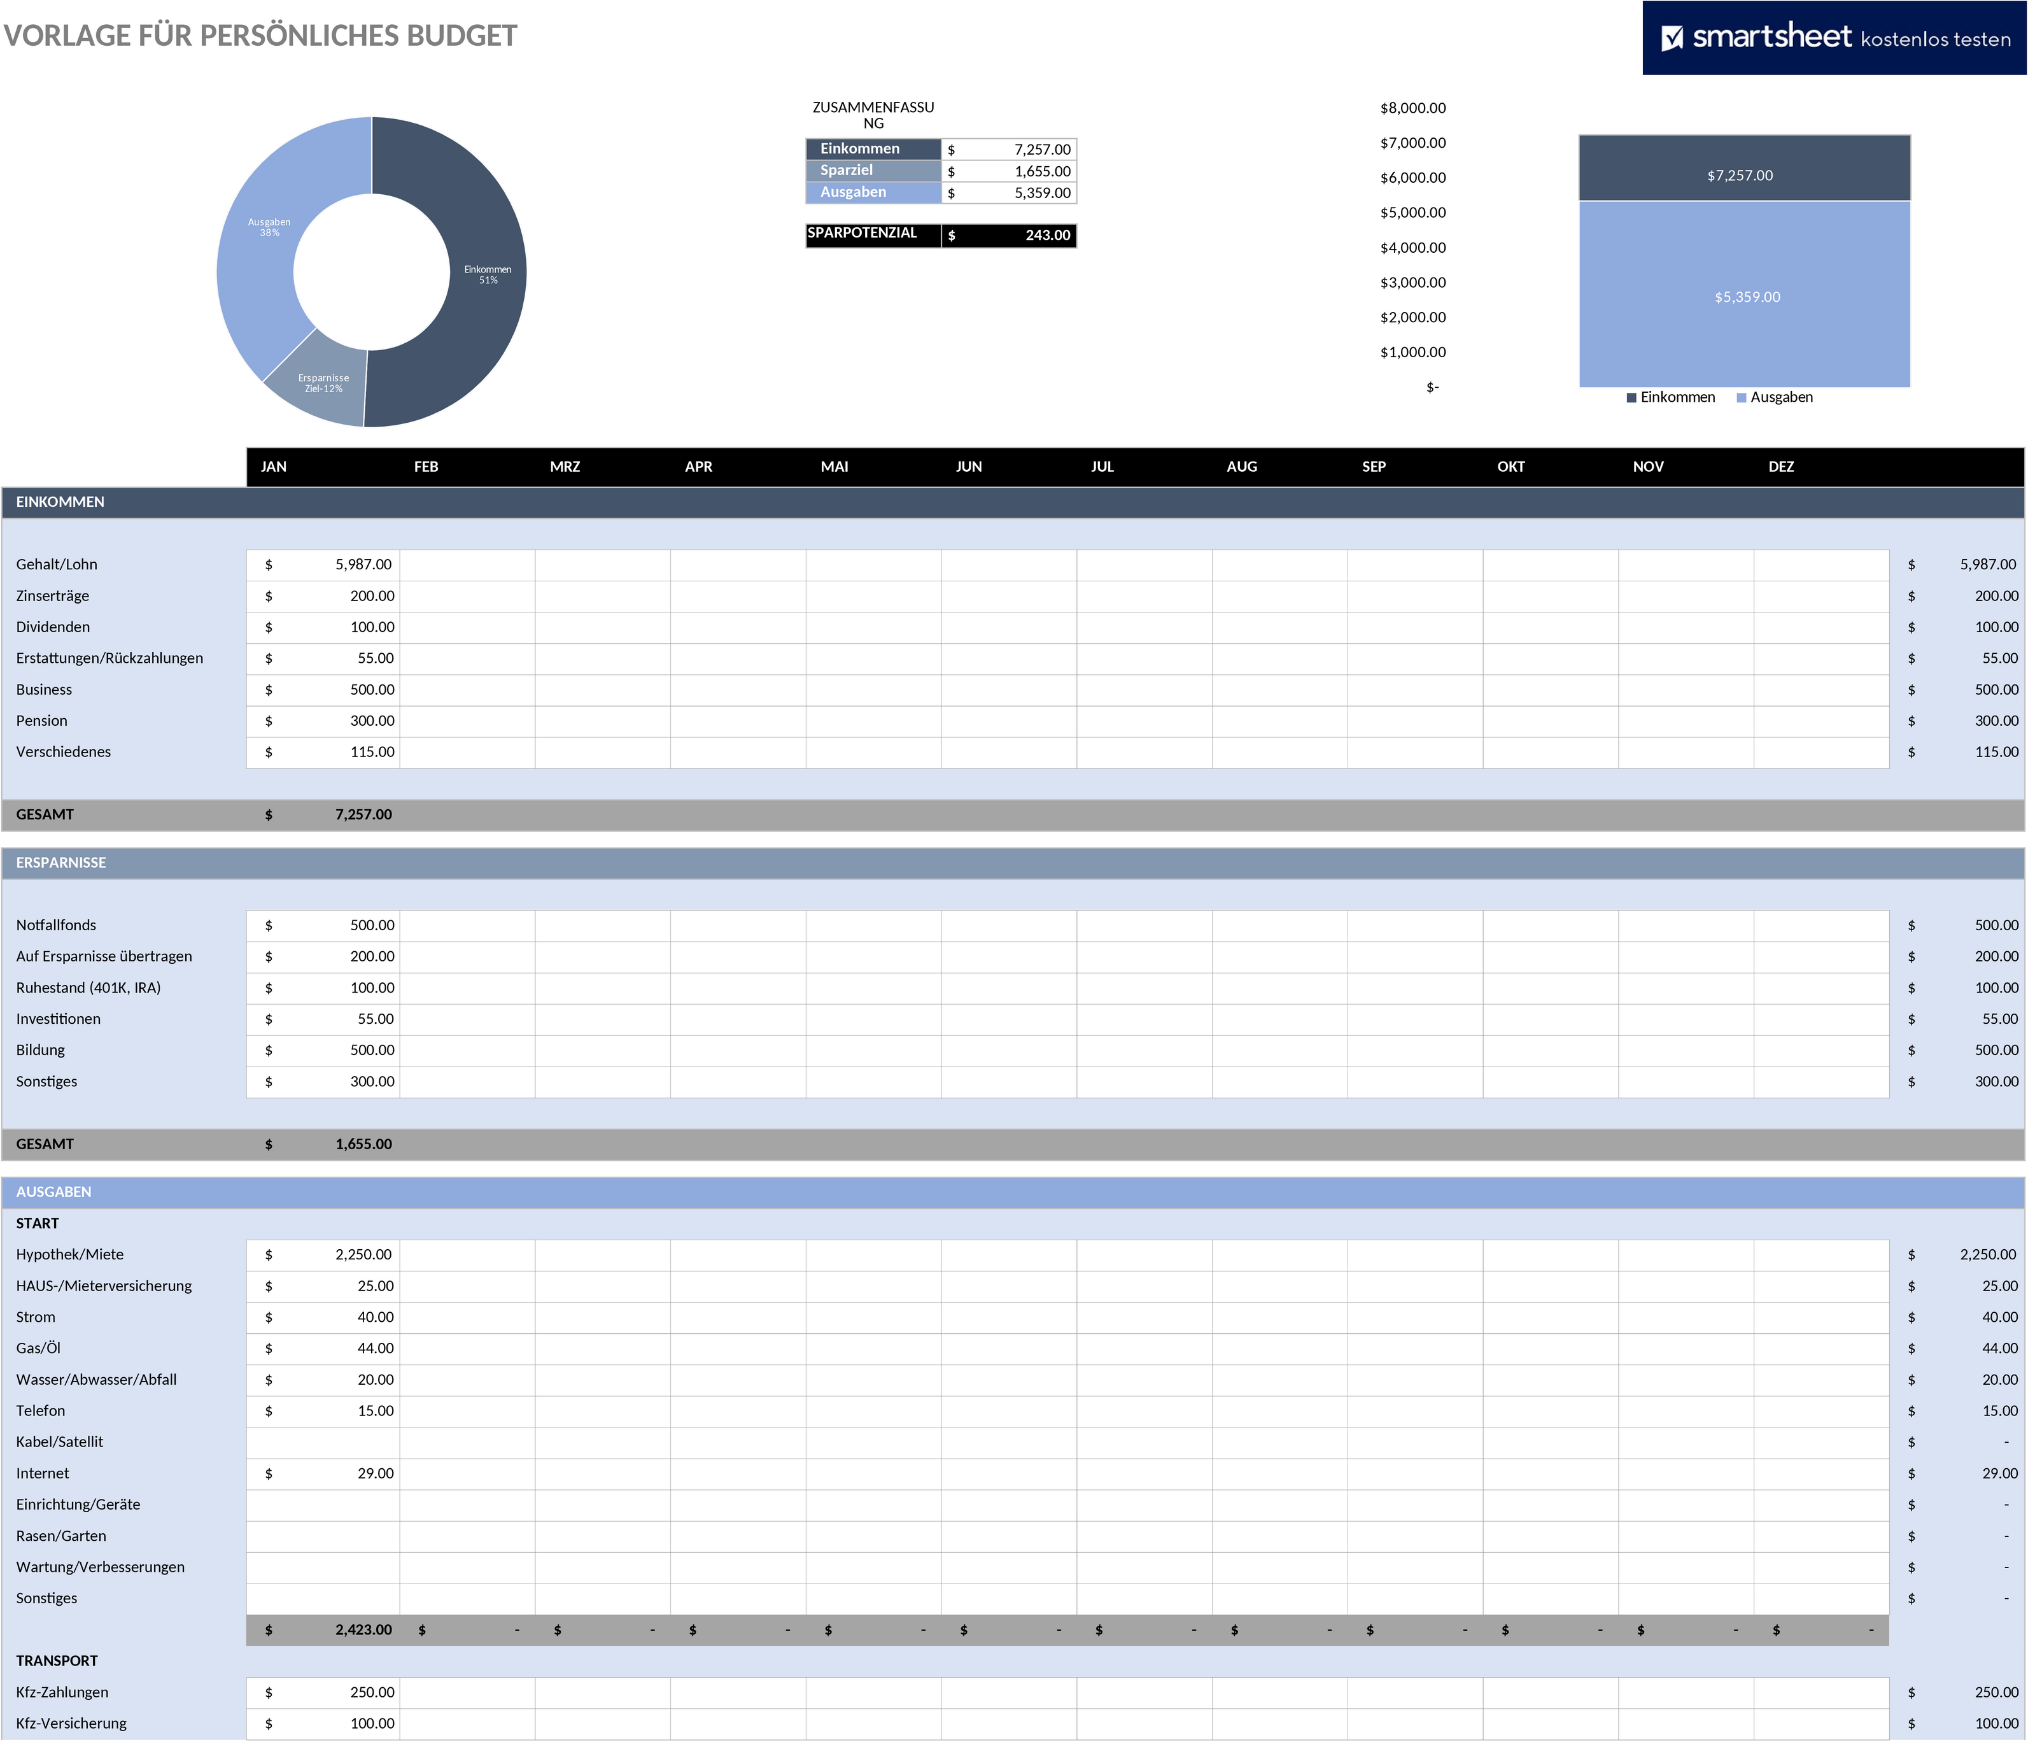2028x1742 pixels.
Task: Click the AUSGABEN section header
Action: coord(1013,1193)
